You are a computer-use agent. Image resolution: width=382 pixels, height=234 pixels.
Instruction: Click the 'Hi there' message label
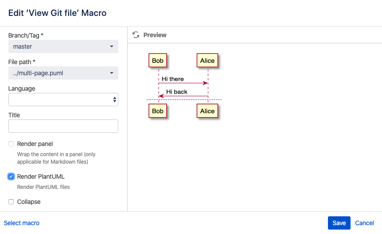click(x=173, y=79)
